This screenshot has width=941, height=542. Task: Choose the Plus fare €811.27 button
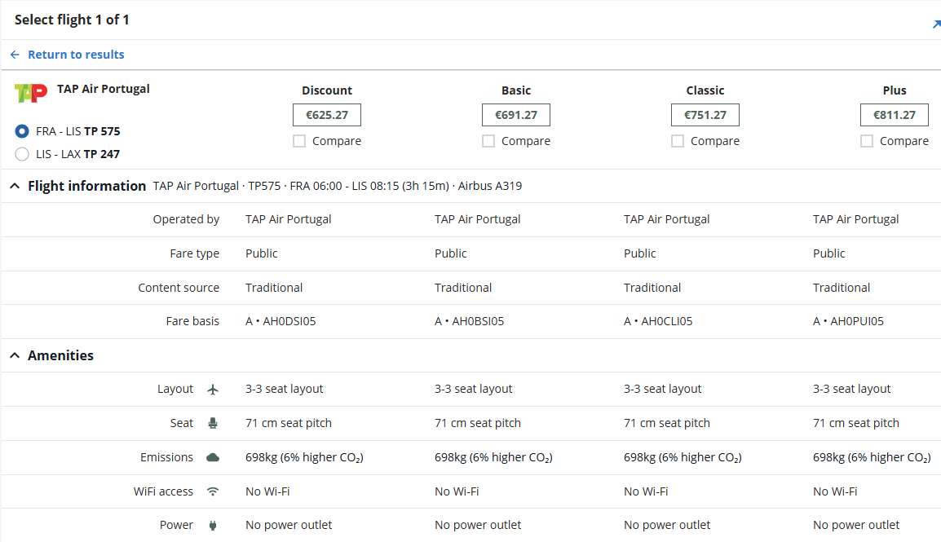(x=895, y=115)
